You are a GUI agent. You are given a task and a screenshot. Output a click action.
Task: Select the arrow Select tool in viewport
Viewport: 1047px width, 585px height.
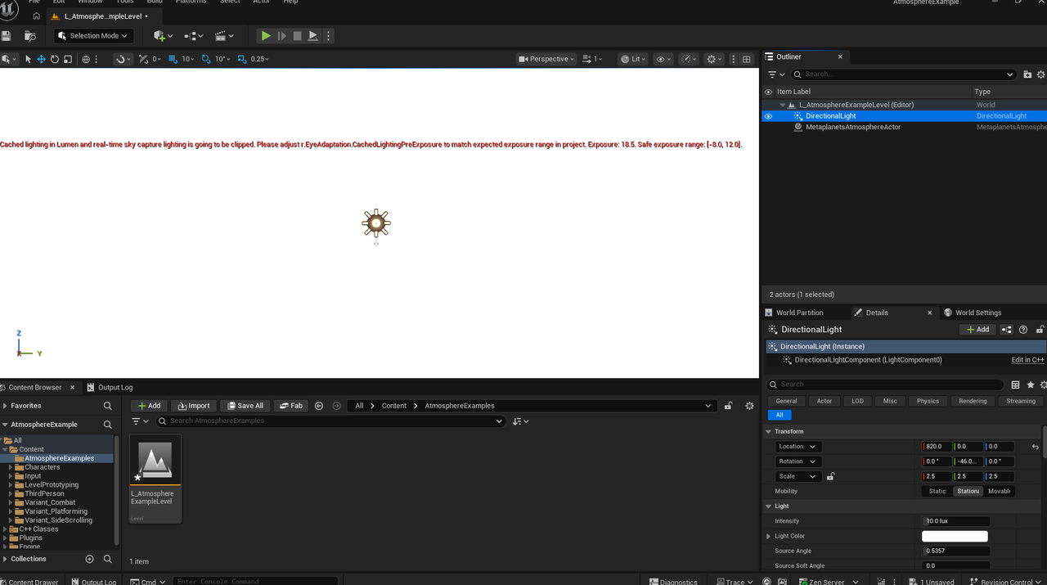coord(28,59)
